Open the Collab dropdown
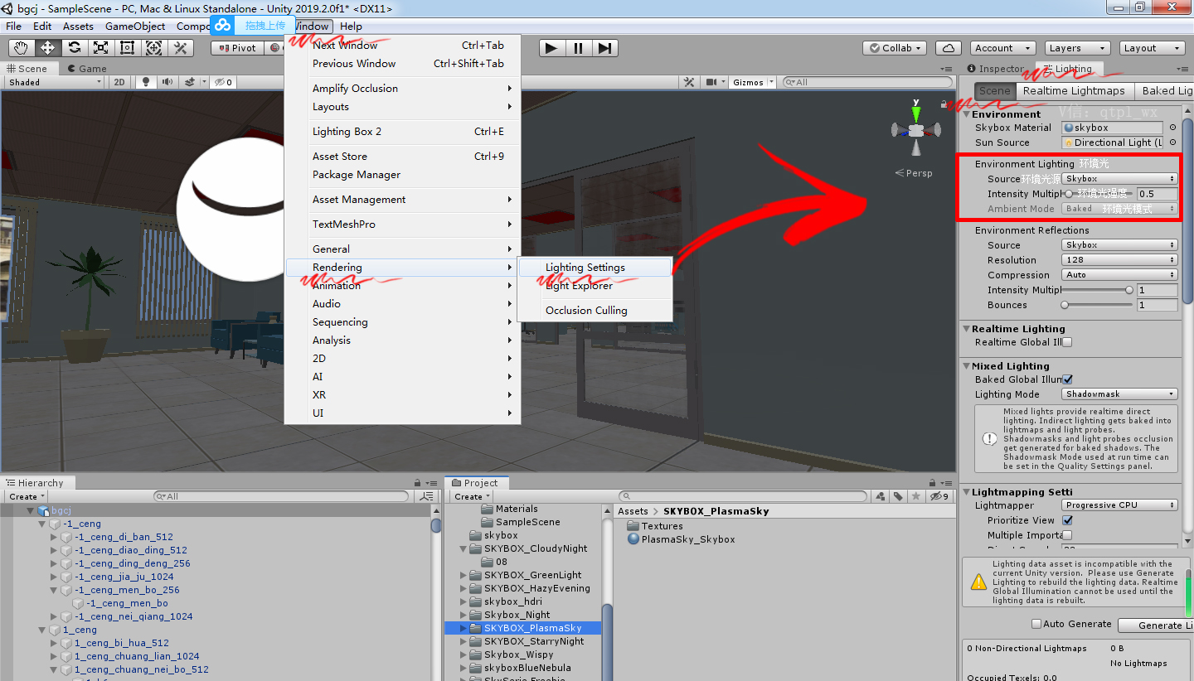The image size is (1194, 681). click(894, 48)
